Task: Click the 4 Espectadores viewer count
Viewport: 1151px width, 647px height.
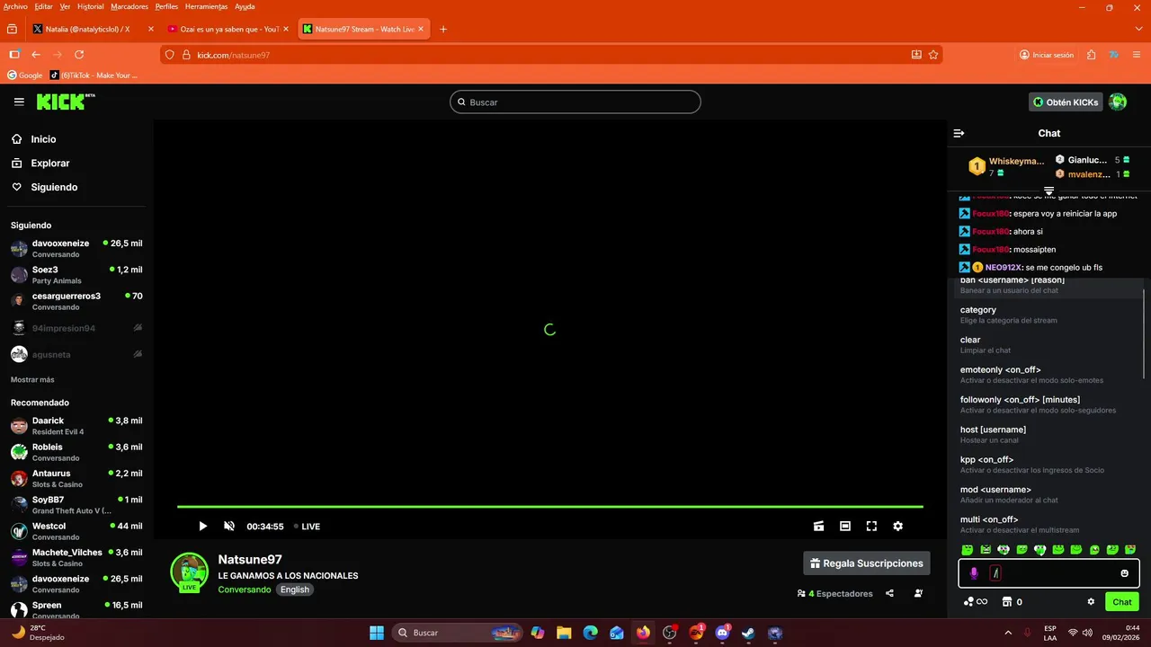Action: pyautogui.click(x=834, y=593)
